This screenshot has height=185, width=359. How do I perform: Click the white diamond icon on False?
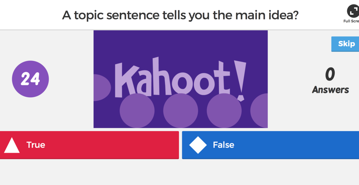coord(198,145)
